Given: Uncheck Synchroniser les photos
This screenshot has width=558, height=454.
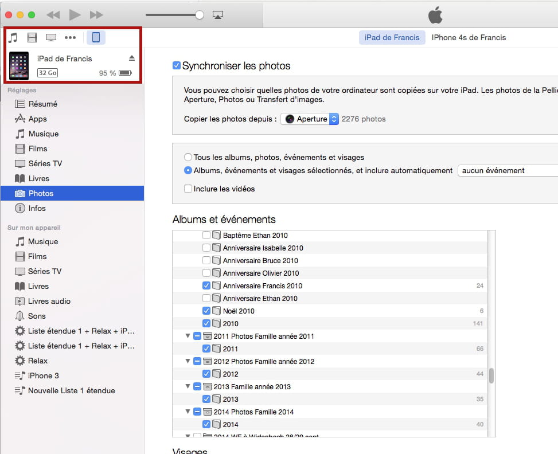Looking at the screenshot, I should click(x=177, y=65).
